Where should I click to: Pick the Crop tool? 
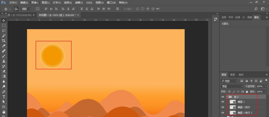(x=4, y=41)
